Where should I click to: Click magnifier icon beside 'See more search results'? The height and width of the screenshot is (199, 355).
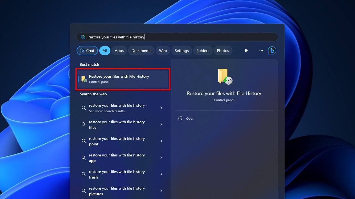(x=83, y=108)
